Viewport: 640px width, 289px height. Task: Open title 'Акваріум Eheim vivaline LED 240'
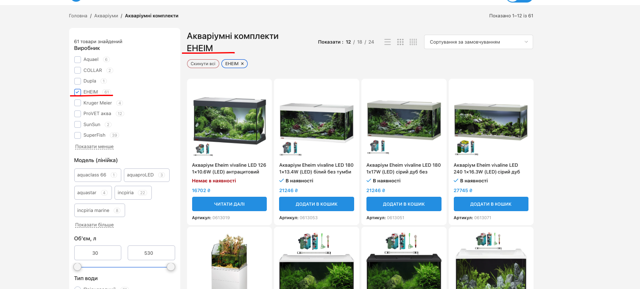click(486, 168)
